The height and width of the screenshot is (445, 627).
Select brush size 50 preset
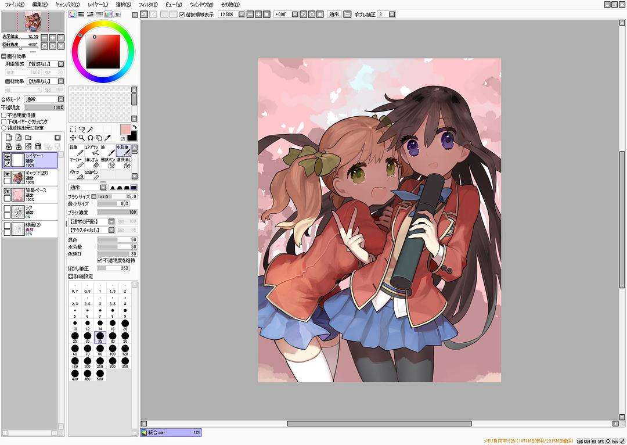coord(125,338)
